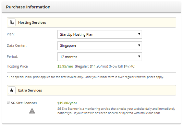
Task: Click the warning triangle under SG Site Scanner
Action: tap(32, 111)
